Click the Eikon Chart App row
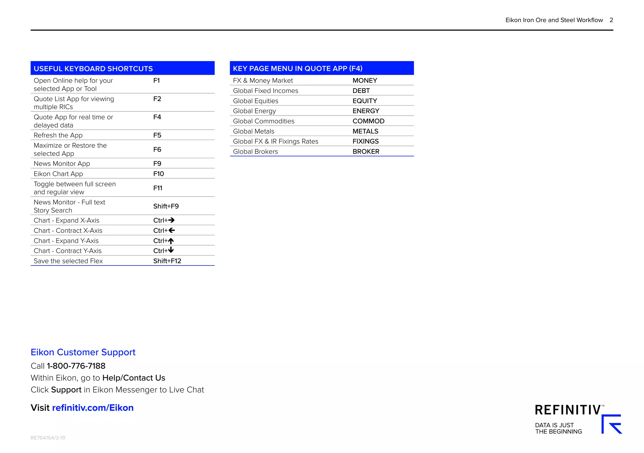 click(58, 174)
